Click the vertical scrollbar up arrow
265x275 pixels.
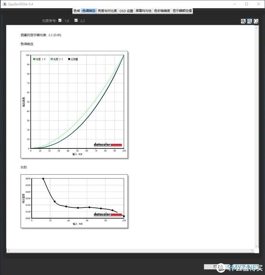click(256, 28)
